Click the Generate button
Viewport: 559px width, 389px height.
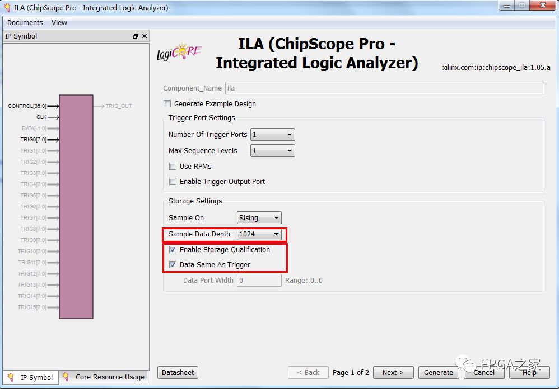pos(439,372)
